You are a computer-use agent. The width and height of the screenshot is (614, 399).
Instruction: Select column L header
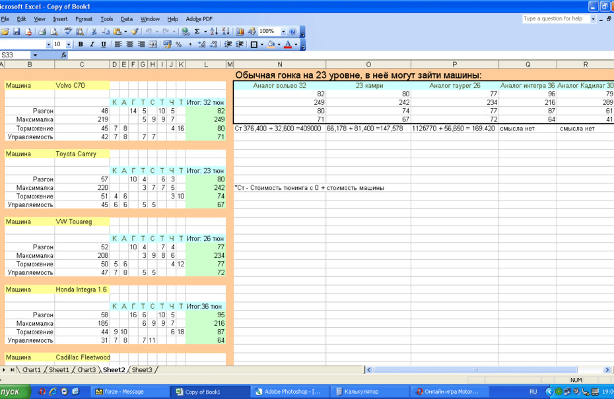(x=205, y=65)
